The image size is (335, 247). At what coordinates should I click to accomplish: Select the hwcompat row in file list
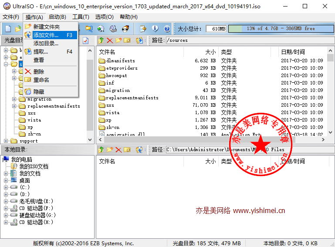pyautogui.click(x=211, y=75)
